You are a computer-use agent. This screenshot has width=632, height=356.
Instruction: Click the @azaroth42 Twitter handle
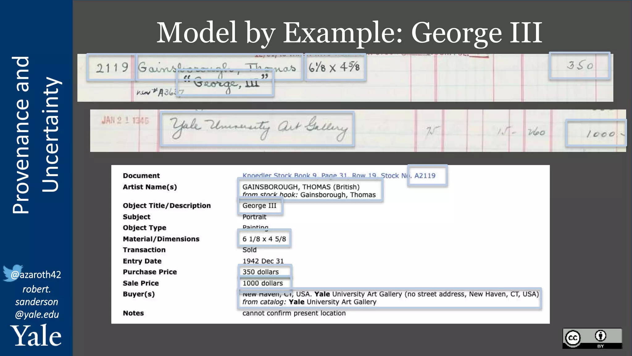point(36,274)
